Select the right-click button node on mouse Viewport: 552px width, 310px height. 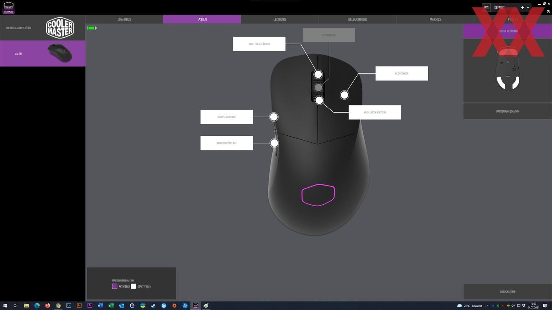[344, 95]
